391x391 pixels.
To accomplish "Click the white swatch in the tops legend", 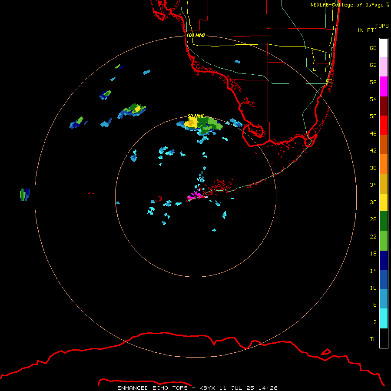I will (x=384, y=48).
